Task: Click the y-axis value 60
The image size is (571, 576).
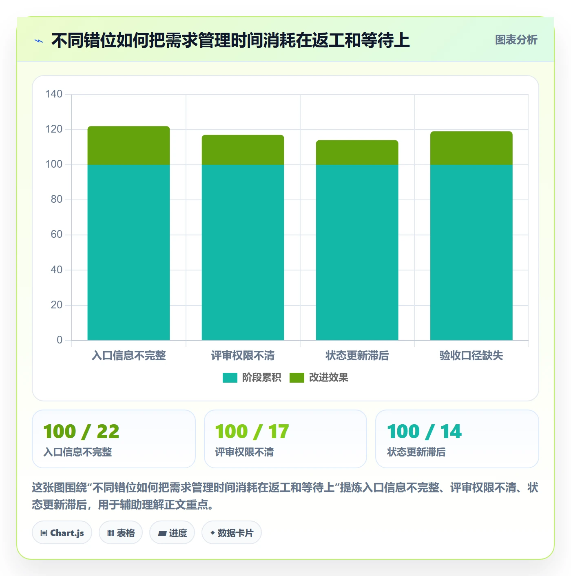Action: 57,235
